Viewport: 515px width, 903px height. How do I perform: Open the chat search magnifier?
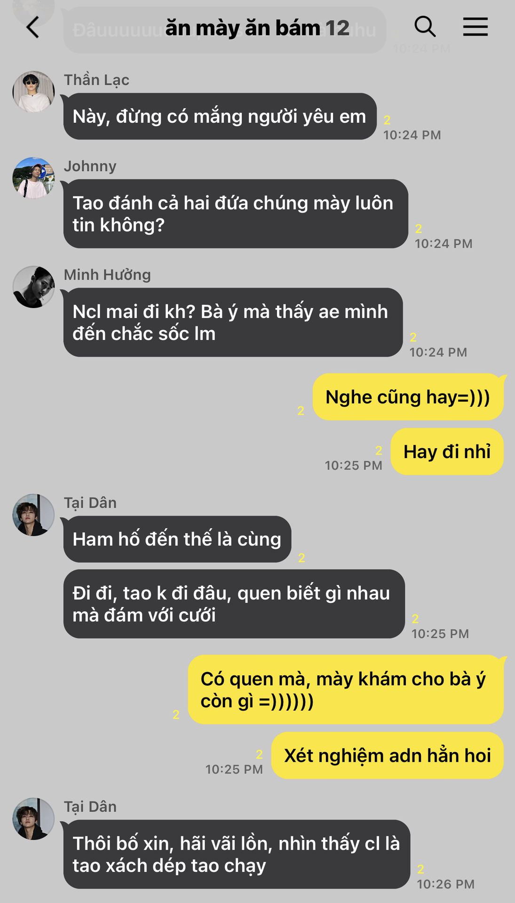coord(425,26)
